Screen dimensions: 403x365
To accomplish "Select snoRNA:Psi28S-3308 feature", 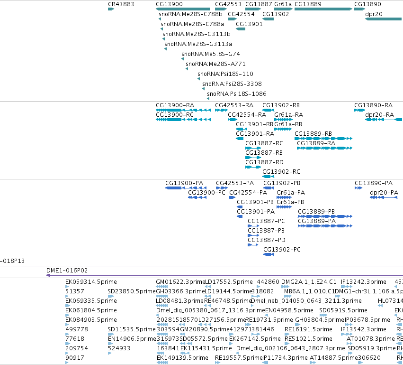I will 204,89.
